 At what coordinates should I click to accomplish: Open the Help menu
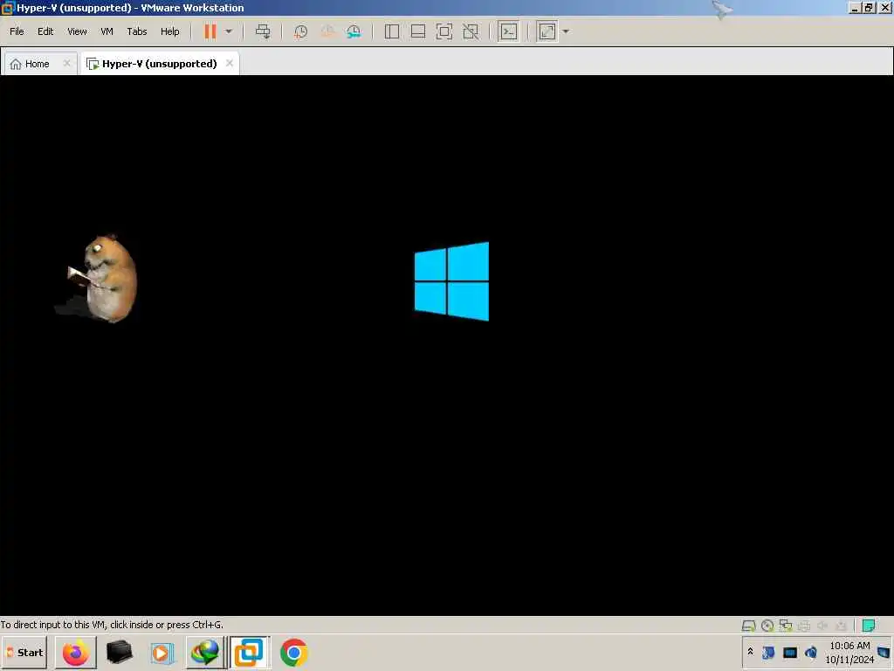170,31
